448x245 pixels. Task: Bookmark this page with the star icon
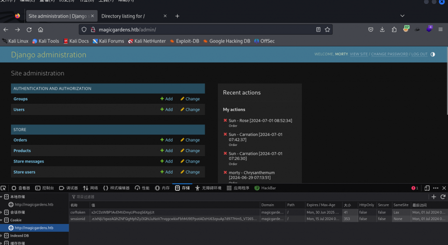click(x=327, y=30)
